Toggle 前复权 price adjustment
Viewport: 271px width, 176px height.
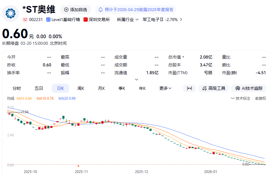pos(260,98)
